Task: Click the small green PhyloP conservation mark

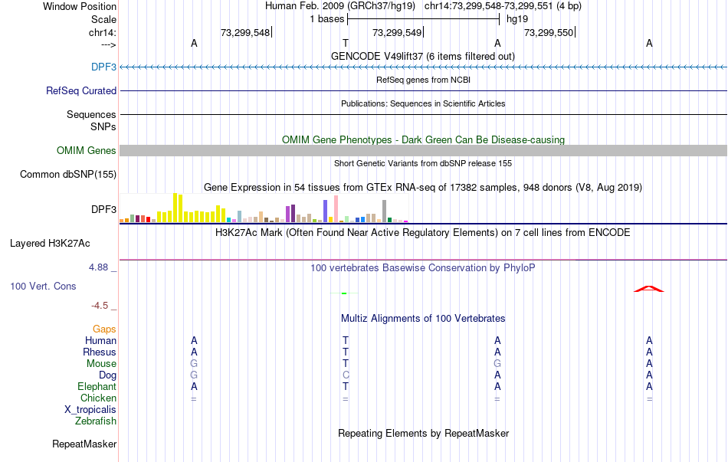Action: (344, 293)
